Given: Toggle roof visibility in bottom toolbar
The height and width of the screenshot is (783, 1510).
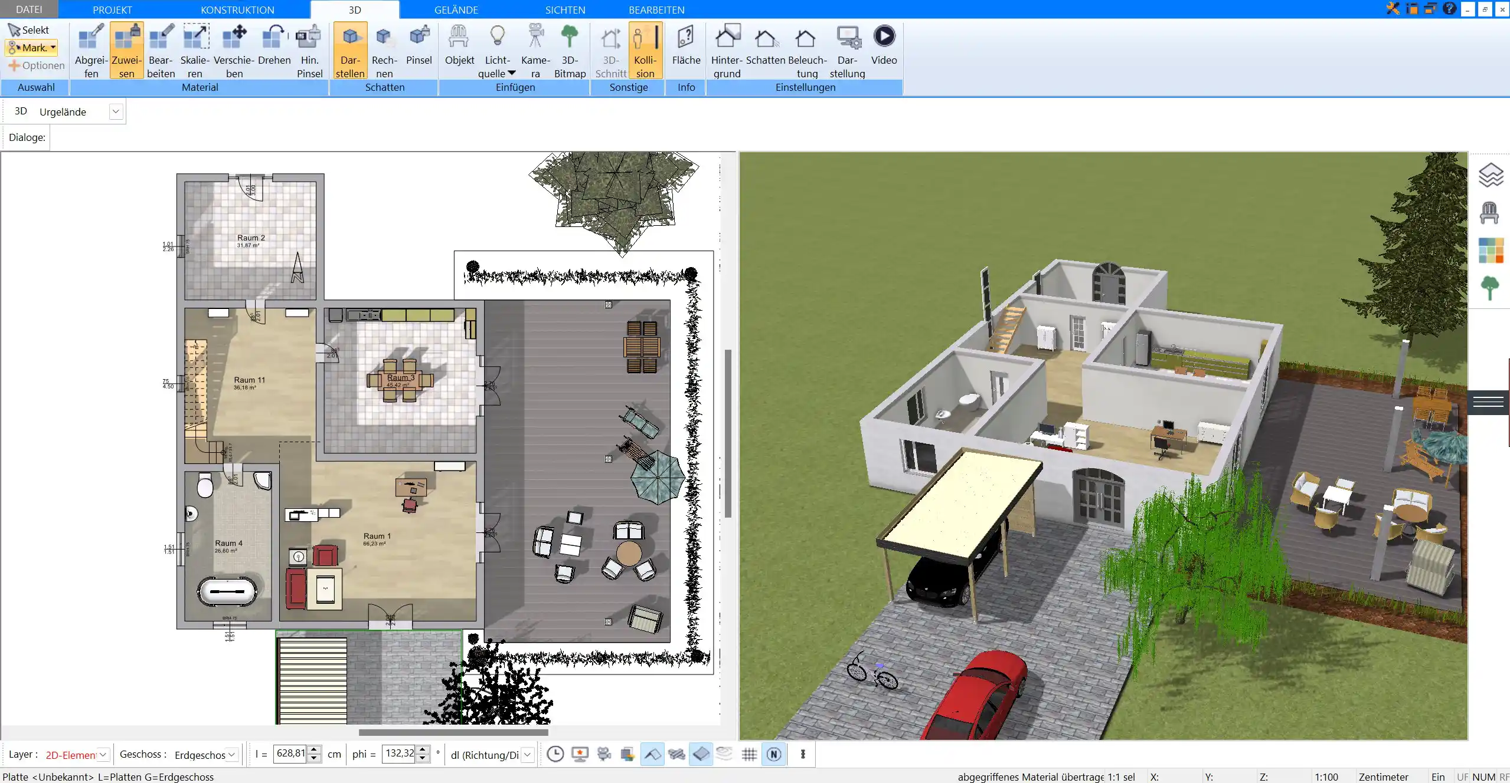Looking at the screenshot, I should (652, 754).
